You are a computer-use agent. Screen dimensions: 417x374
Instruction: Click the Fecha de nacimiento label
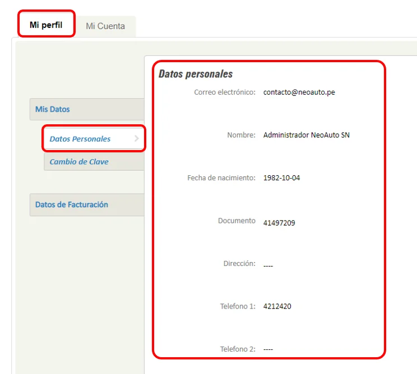pos(221,178)
